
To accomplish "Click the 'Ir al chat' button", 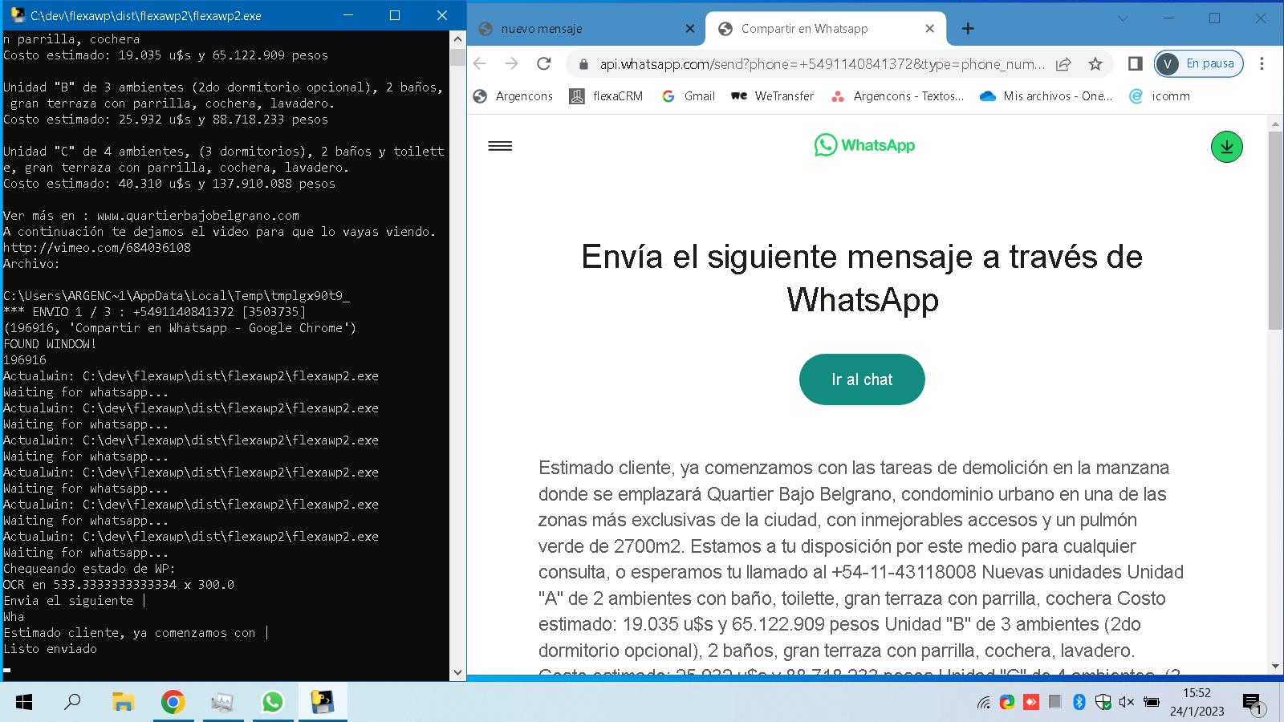I will point(862,379).
